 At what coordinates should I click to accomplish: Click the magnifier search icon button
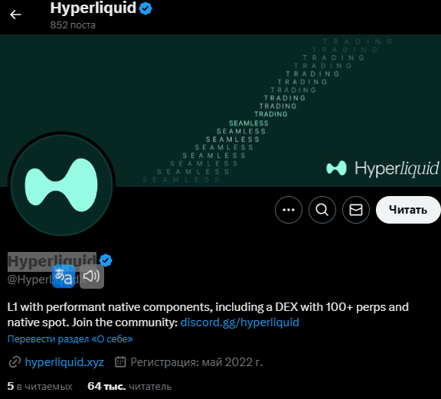point(322,210)
